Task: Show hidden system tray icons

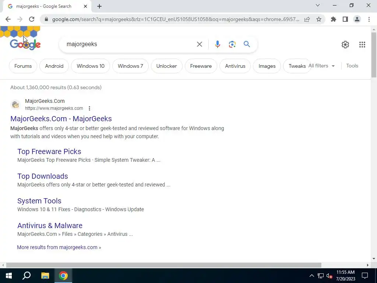Action: pyautogui.click(x=311, y=276)
